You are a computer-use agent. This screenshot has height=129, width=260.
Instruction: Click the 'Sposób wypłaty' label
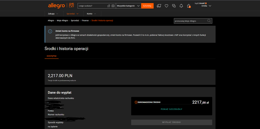(55, 123)
